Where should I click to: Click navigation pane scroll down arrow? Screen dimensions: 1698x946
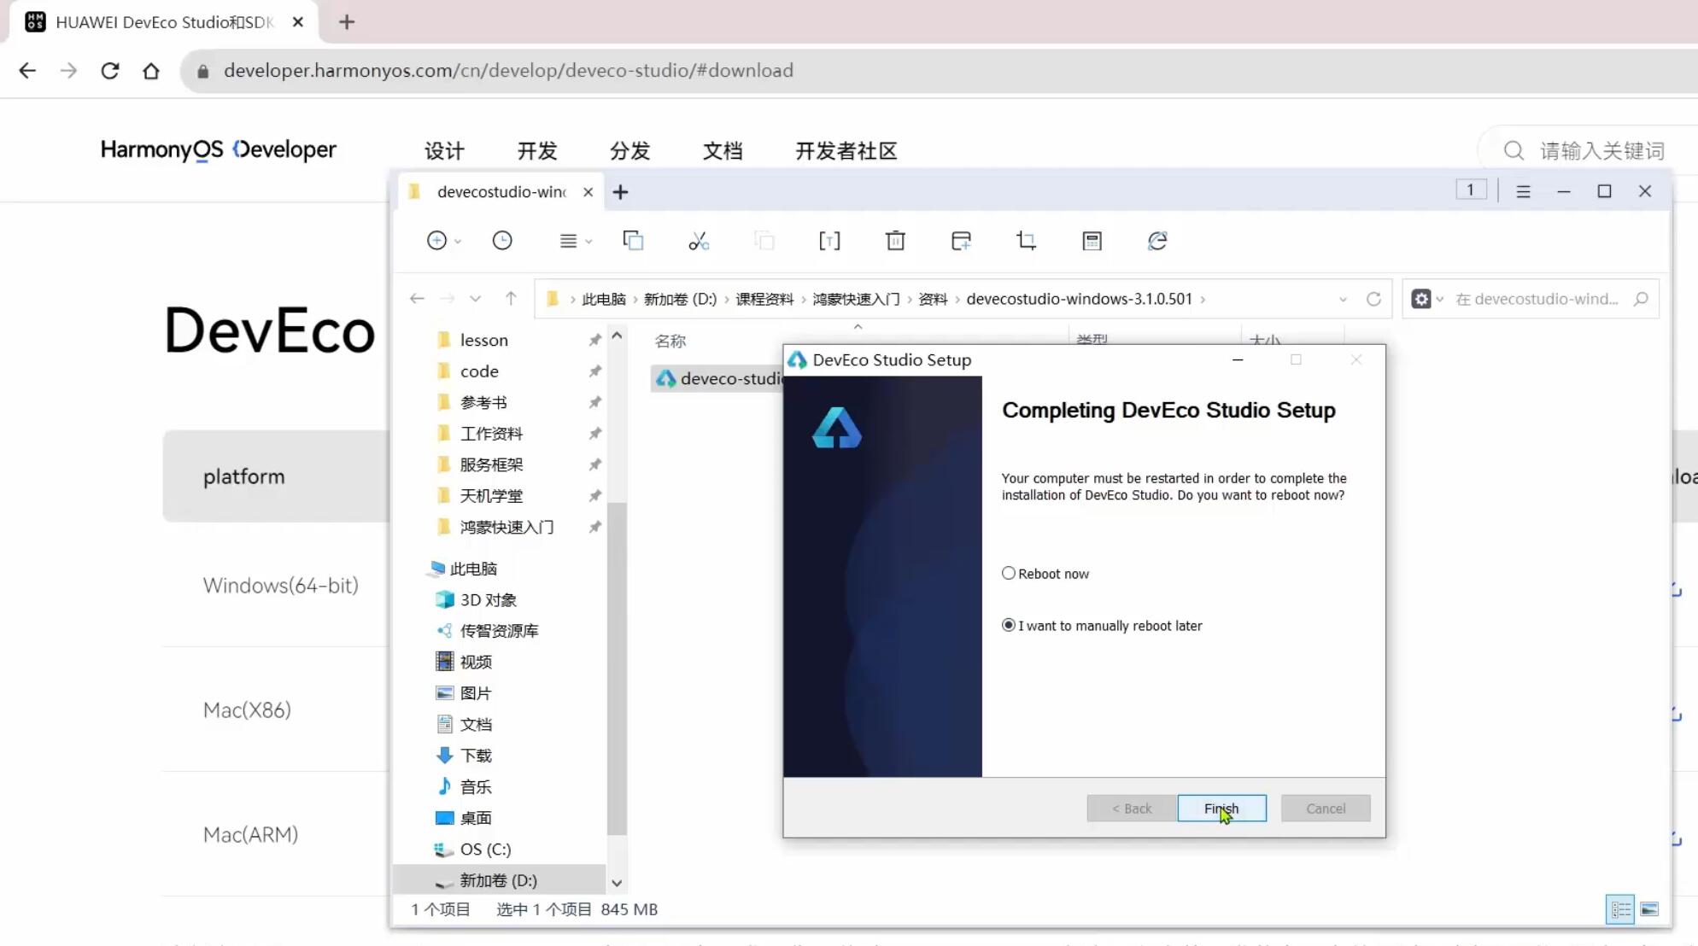coord(617,883)
